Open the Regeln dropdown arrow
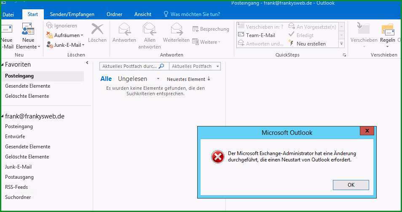The image size is (402, 212). point(387,47)
